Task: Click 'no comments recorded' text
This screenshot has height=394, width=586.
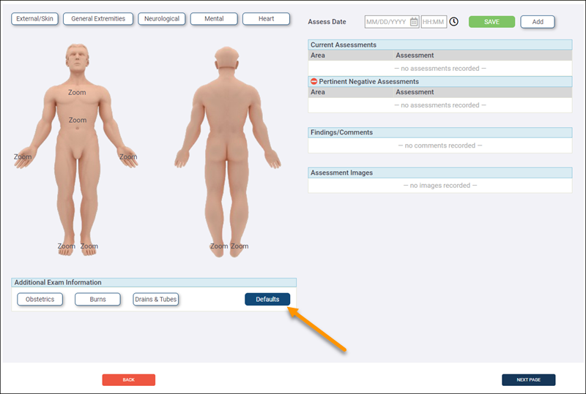Action: pos(440,145)
